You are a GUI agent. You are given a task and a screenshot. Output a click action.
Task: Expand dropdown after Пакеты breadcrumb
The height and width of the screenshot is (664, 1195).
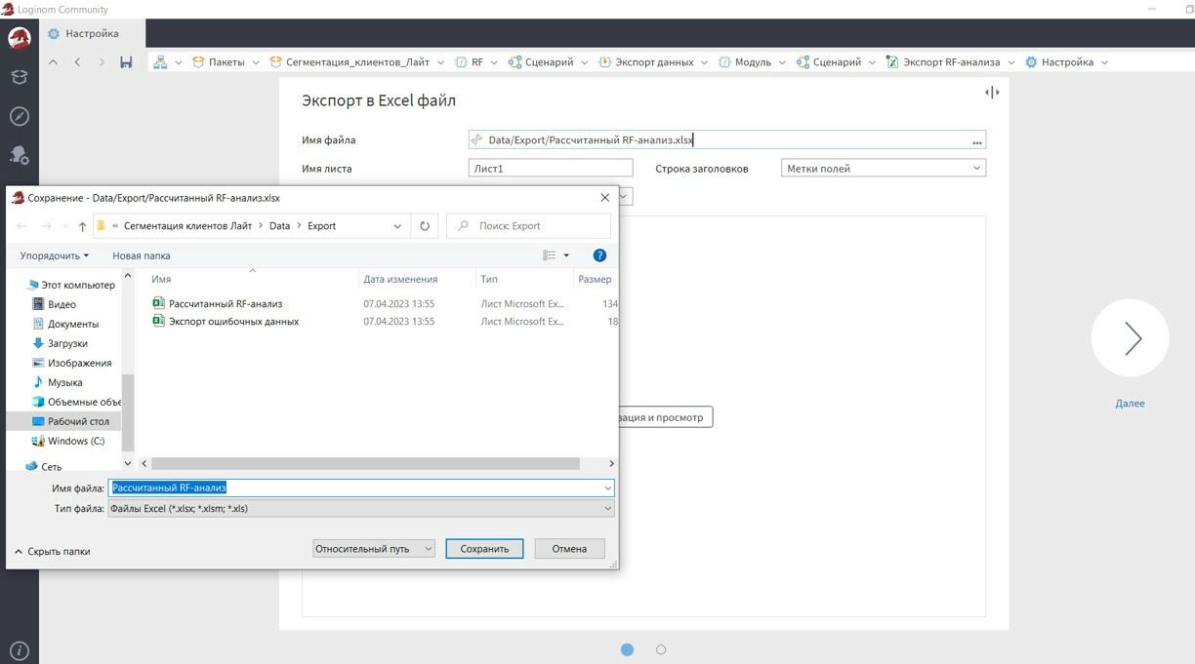coord(256,61)
